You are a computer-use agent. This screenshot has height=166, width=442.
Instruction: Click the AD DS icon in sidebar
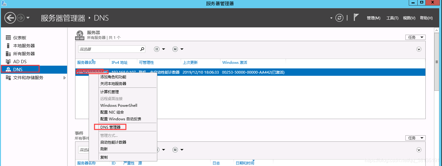[8, 62]
